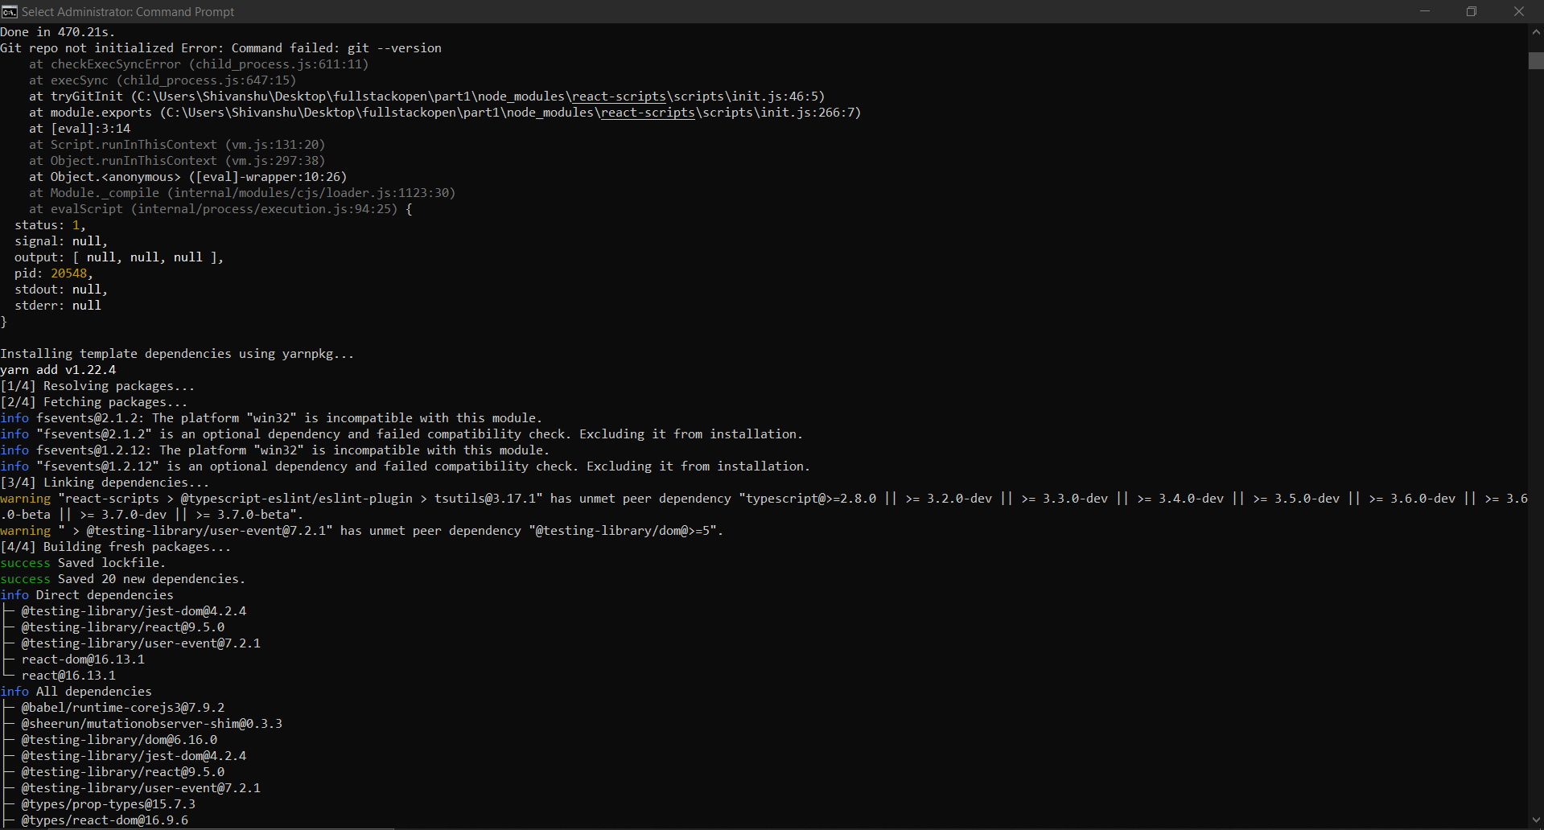
Task: Click the underlined react-scripts path in module.exports line
Action: [647, 113]
